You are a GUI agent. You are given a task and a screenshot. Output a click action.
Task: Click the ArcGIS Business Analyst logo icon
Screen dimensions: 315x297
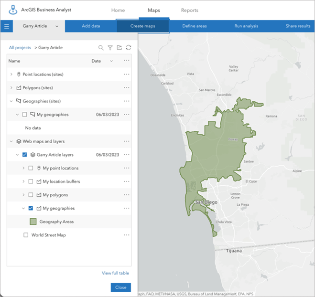click(x=13, y=10)
